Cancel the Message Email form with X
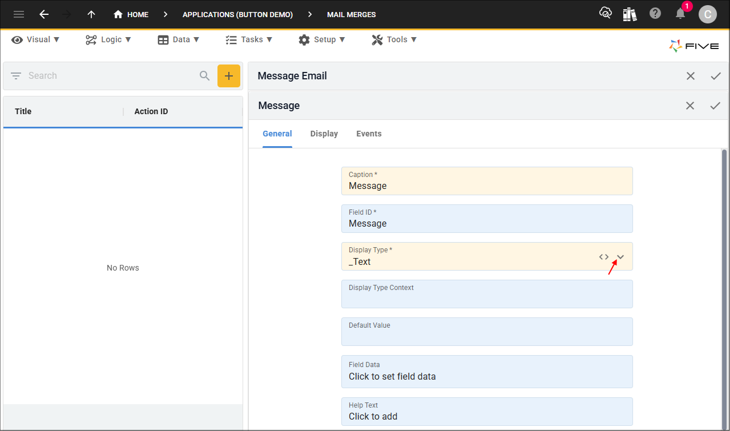The image size is (730, 431). coord(691,76)
